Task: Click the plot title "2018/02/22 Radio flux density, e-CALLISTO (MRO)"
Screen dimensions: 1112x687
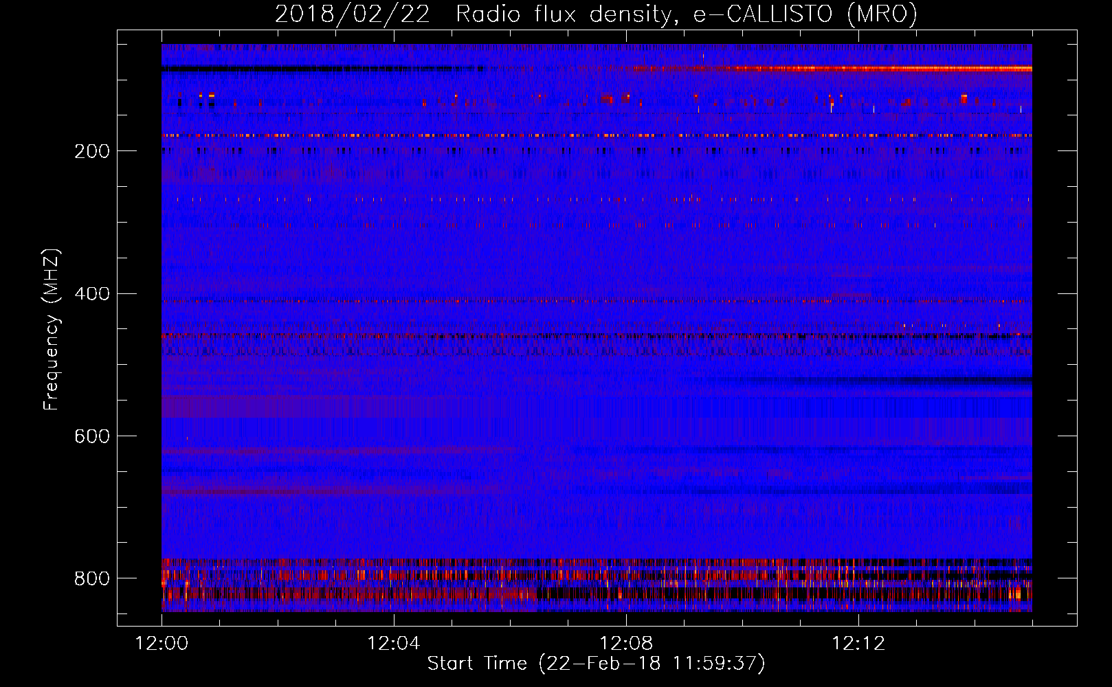Action: point(596,14)
